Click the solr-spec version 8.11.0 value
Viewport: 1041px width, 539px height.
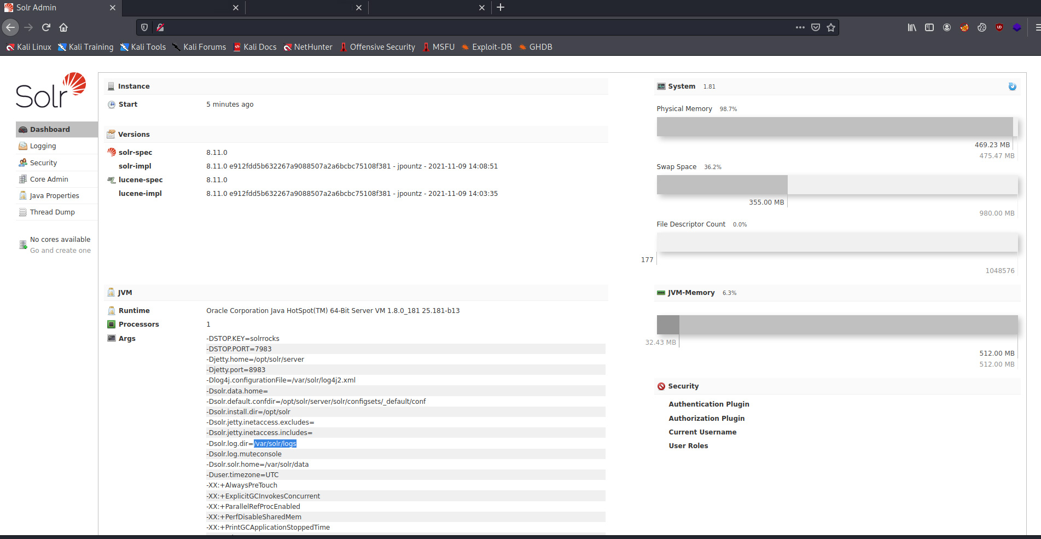(x=217, y=153)
